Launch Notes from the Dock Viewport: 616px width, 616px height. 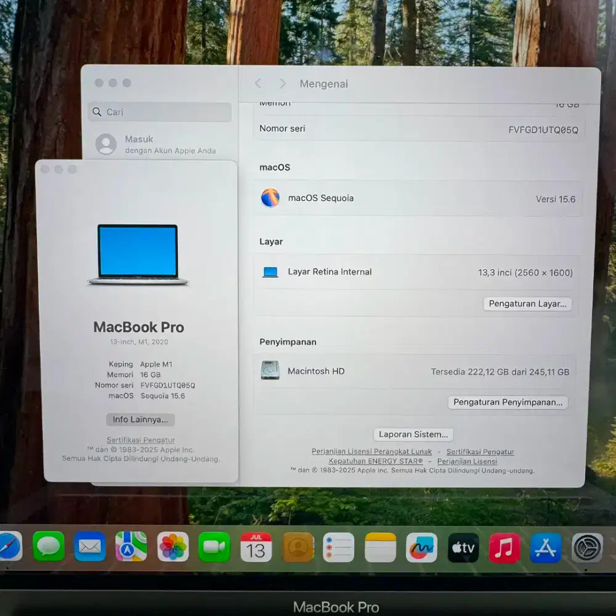click(380, 548)
